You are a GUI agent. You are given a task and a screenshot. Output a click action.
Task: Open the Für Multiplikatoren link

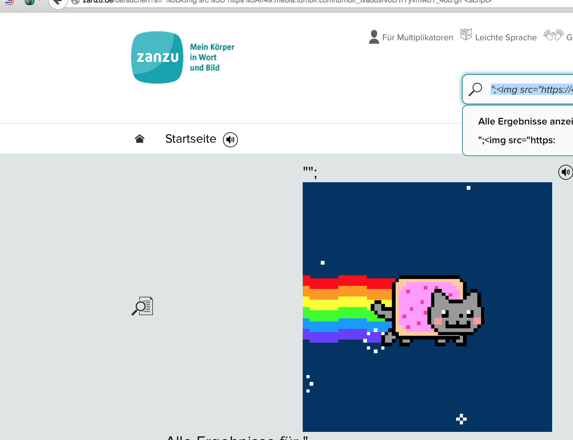tap(417, 38)
